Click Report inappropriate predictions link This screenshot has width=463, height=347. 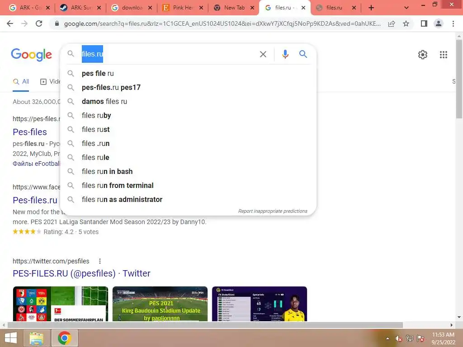pyautogui.click(x=273, y=211)
